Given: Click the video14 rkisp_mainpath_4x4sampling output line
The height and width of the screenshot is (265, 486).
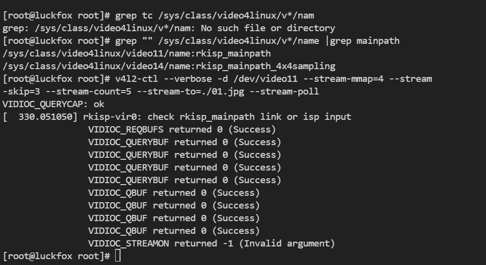Looking at the screenshot, I should click(169, 66).
